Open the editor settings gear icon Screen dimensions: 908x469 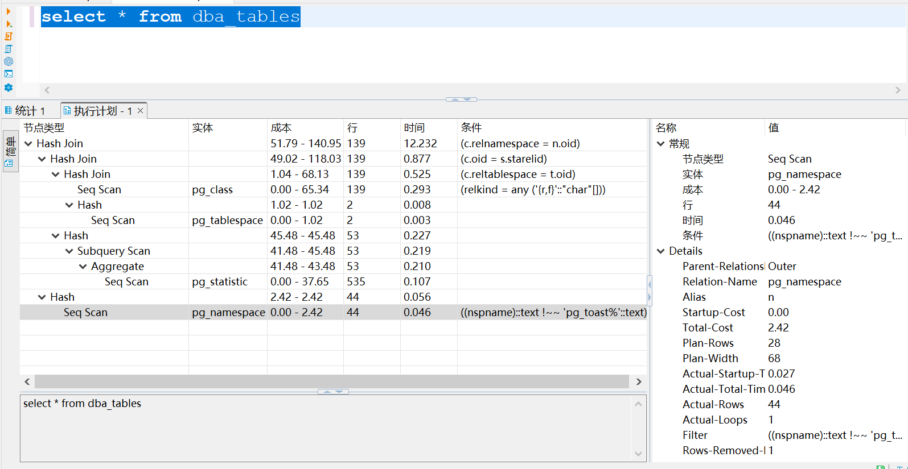point(9,88)
